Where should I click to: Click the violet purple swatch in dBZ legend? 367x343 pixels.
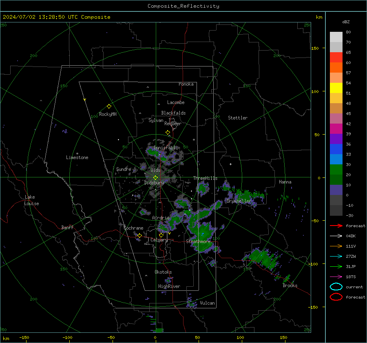click(x=336, y=139)
